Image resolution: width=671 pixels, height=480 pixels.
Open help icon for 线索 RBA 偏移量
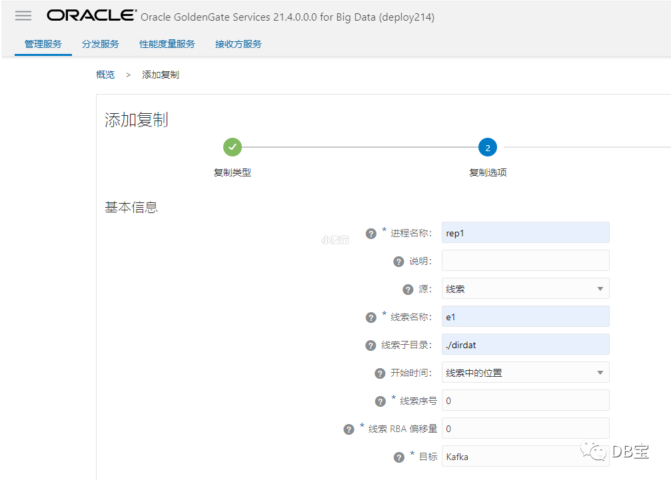[348, 429]
